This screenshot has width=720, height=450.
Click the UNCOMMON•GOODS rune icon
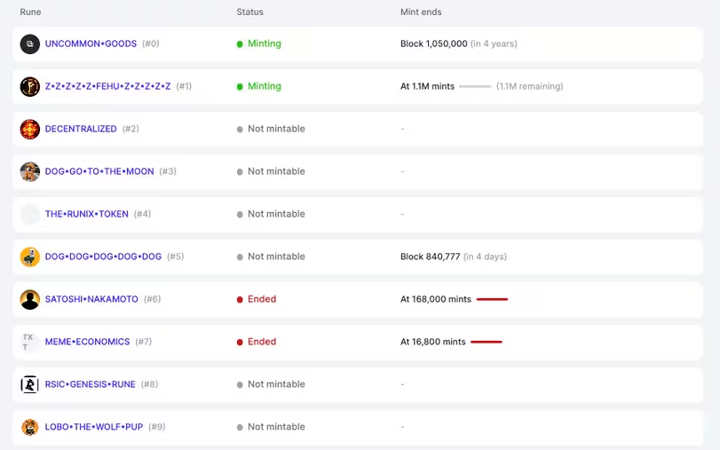tap(30, 43)
